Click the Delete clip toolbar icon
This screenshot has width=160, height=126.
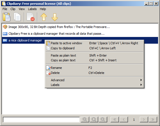31,17
